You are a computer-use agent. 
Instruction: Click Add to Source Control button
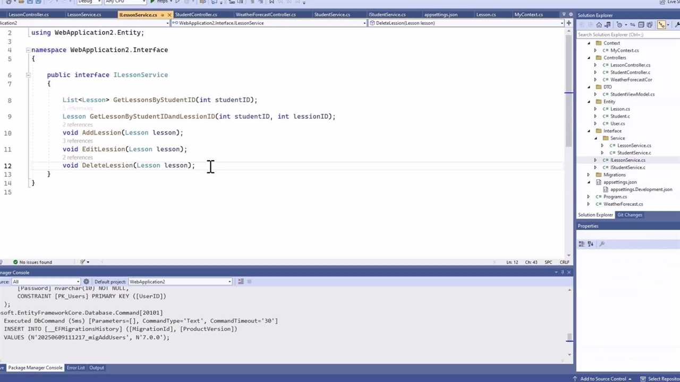pyautogui.click(x=603, y=379)
